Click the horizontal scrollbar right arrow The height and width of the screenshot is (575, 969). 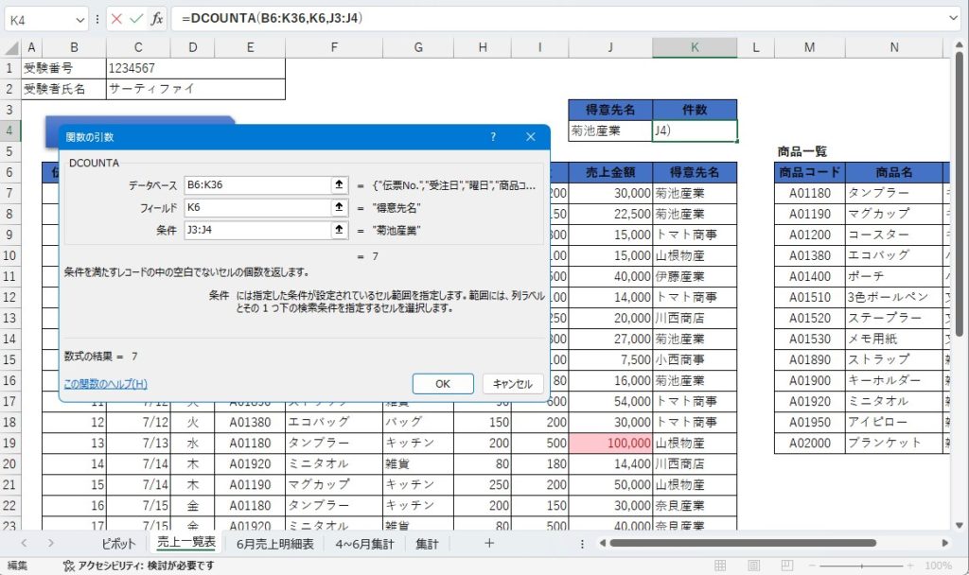941,544
